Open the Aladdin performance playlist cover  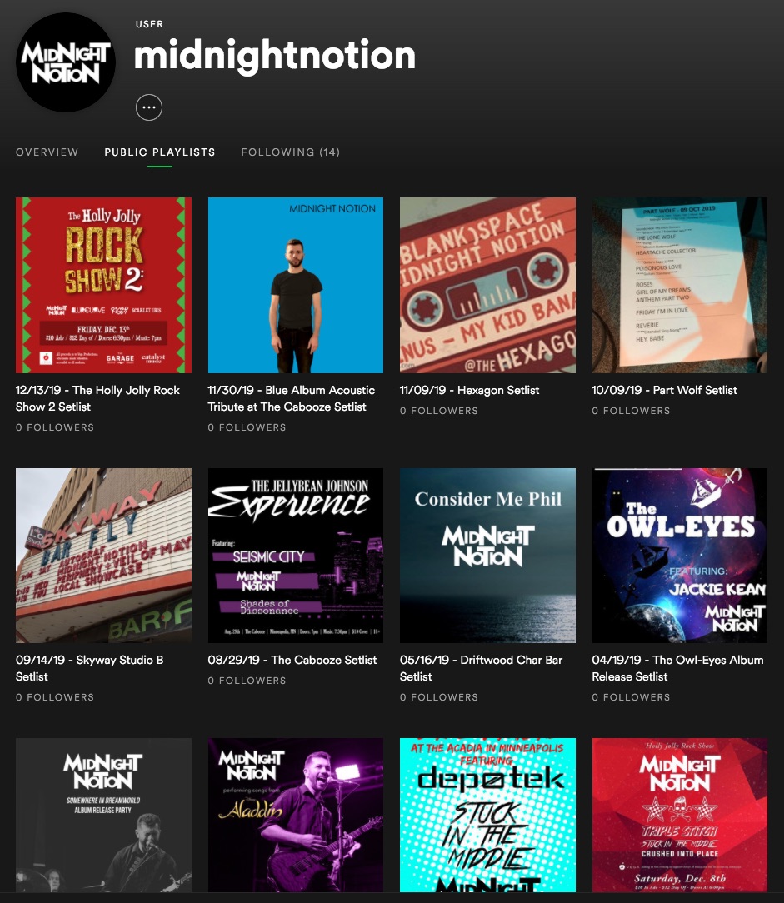(x=296, y=815)
